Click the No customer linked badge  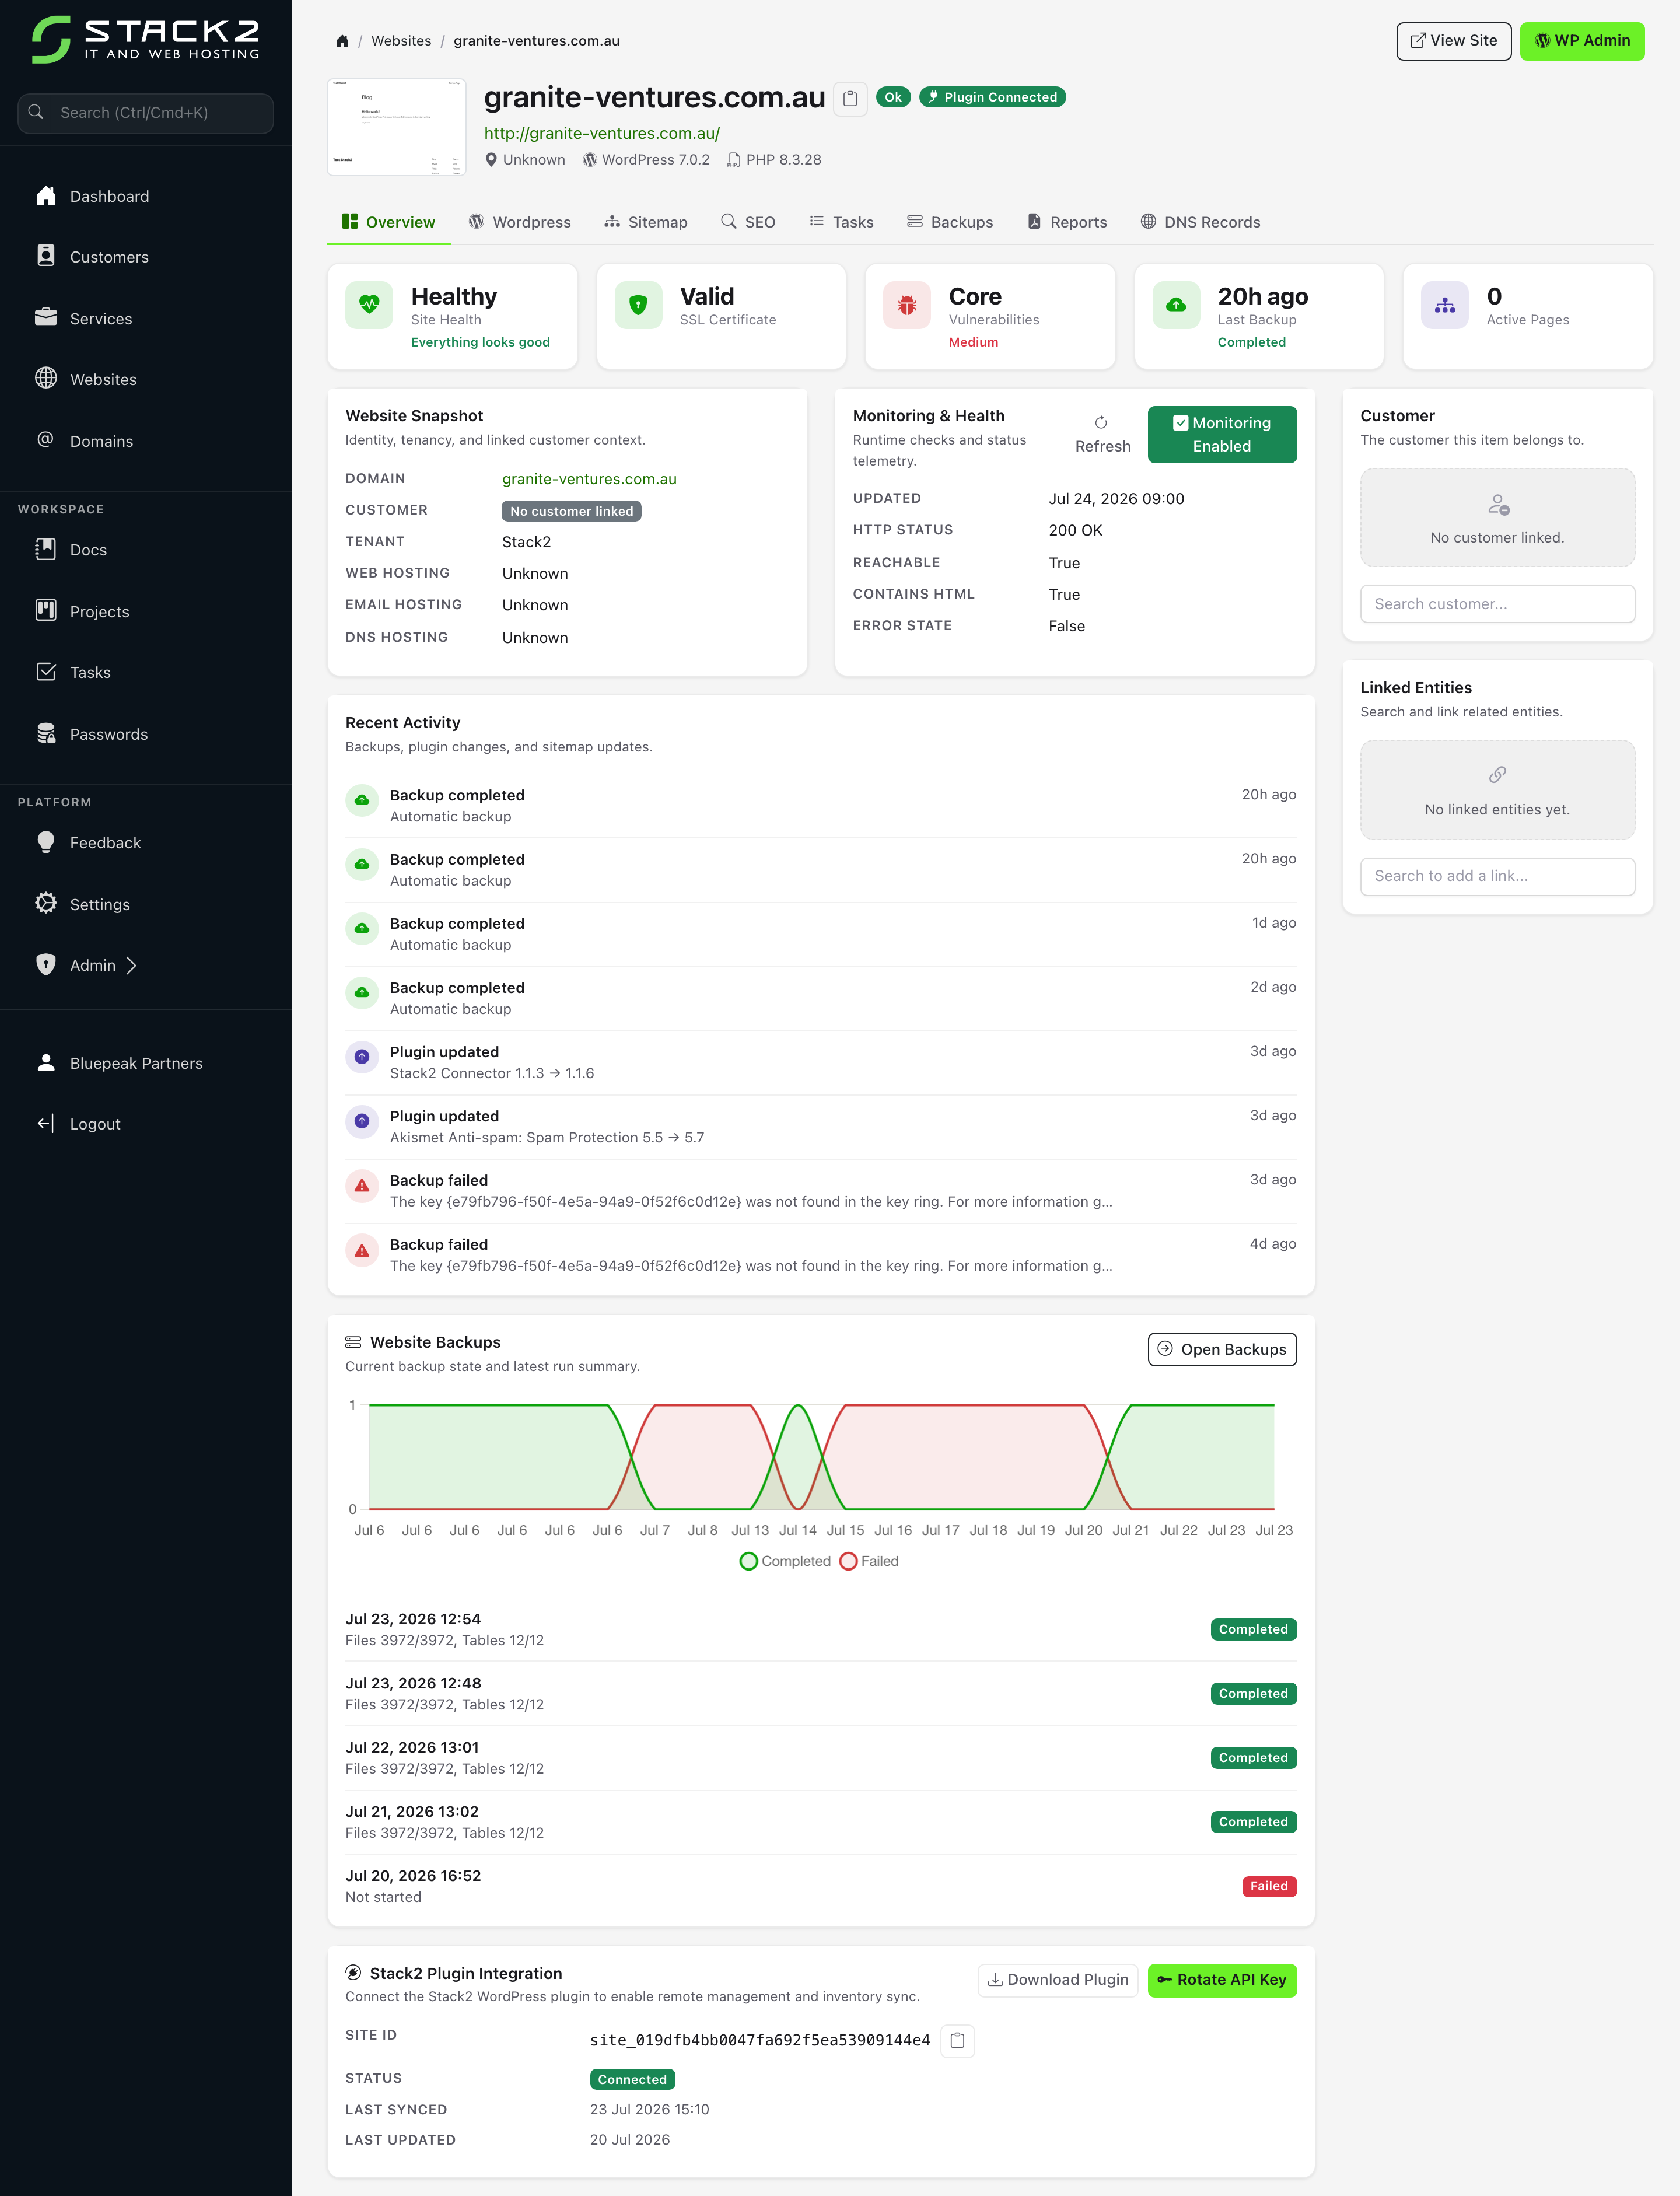[x=571, y=511]
